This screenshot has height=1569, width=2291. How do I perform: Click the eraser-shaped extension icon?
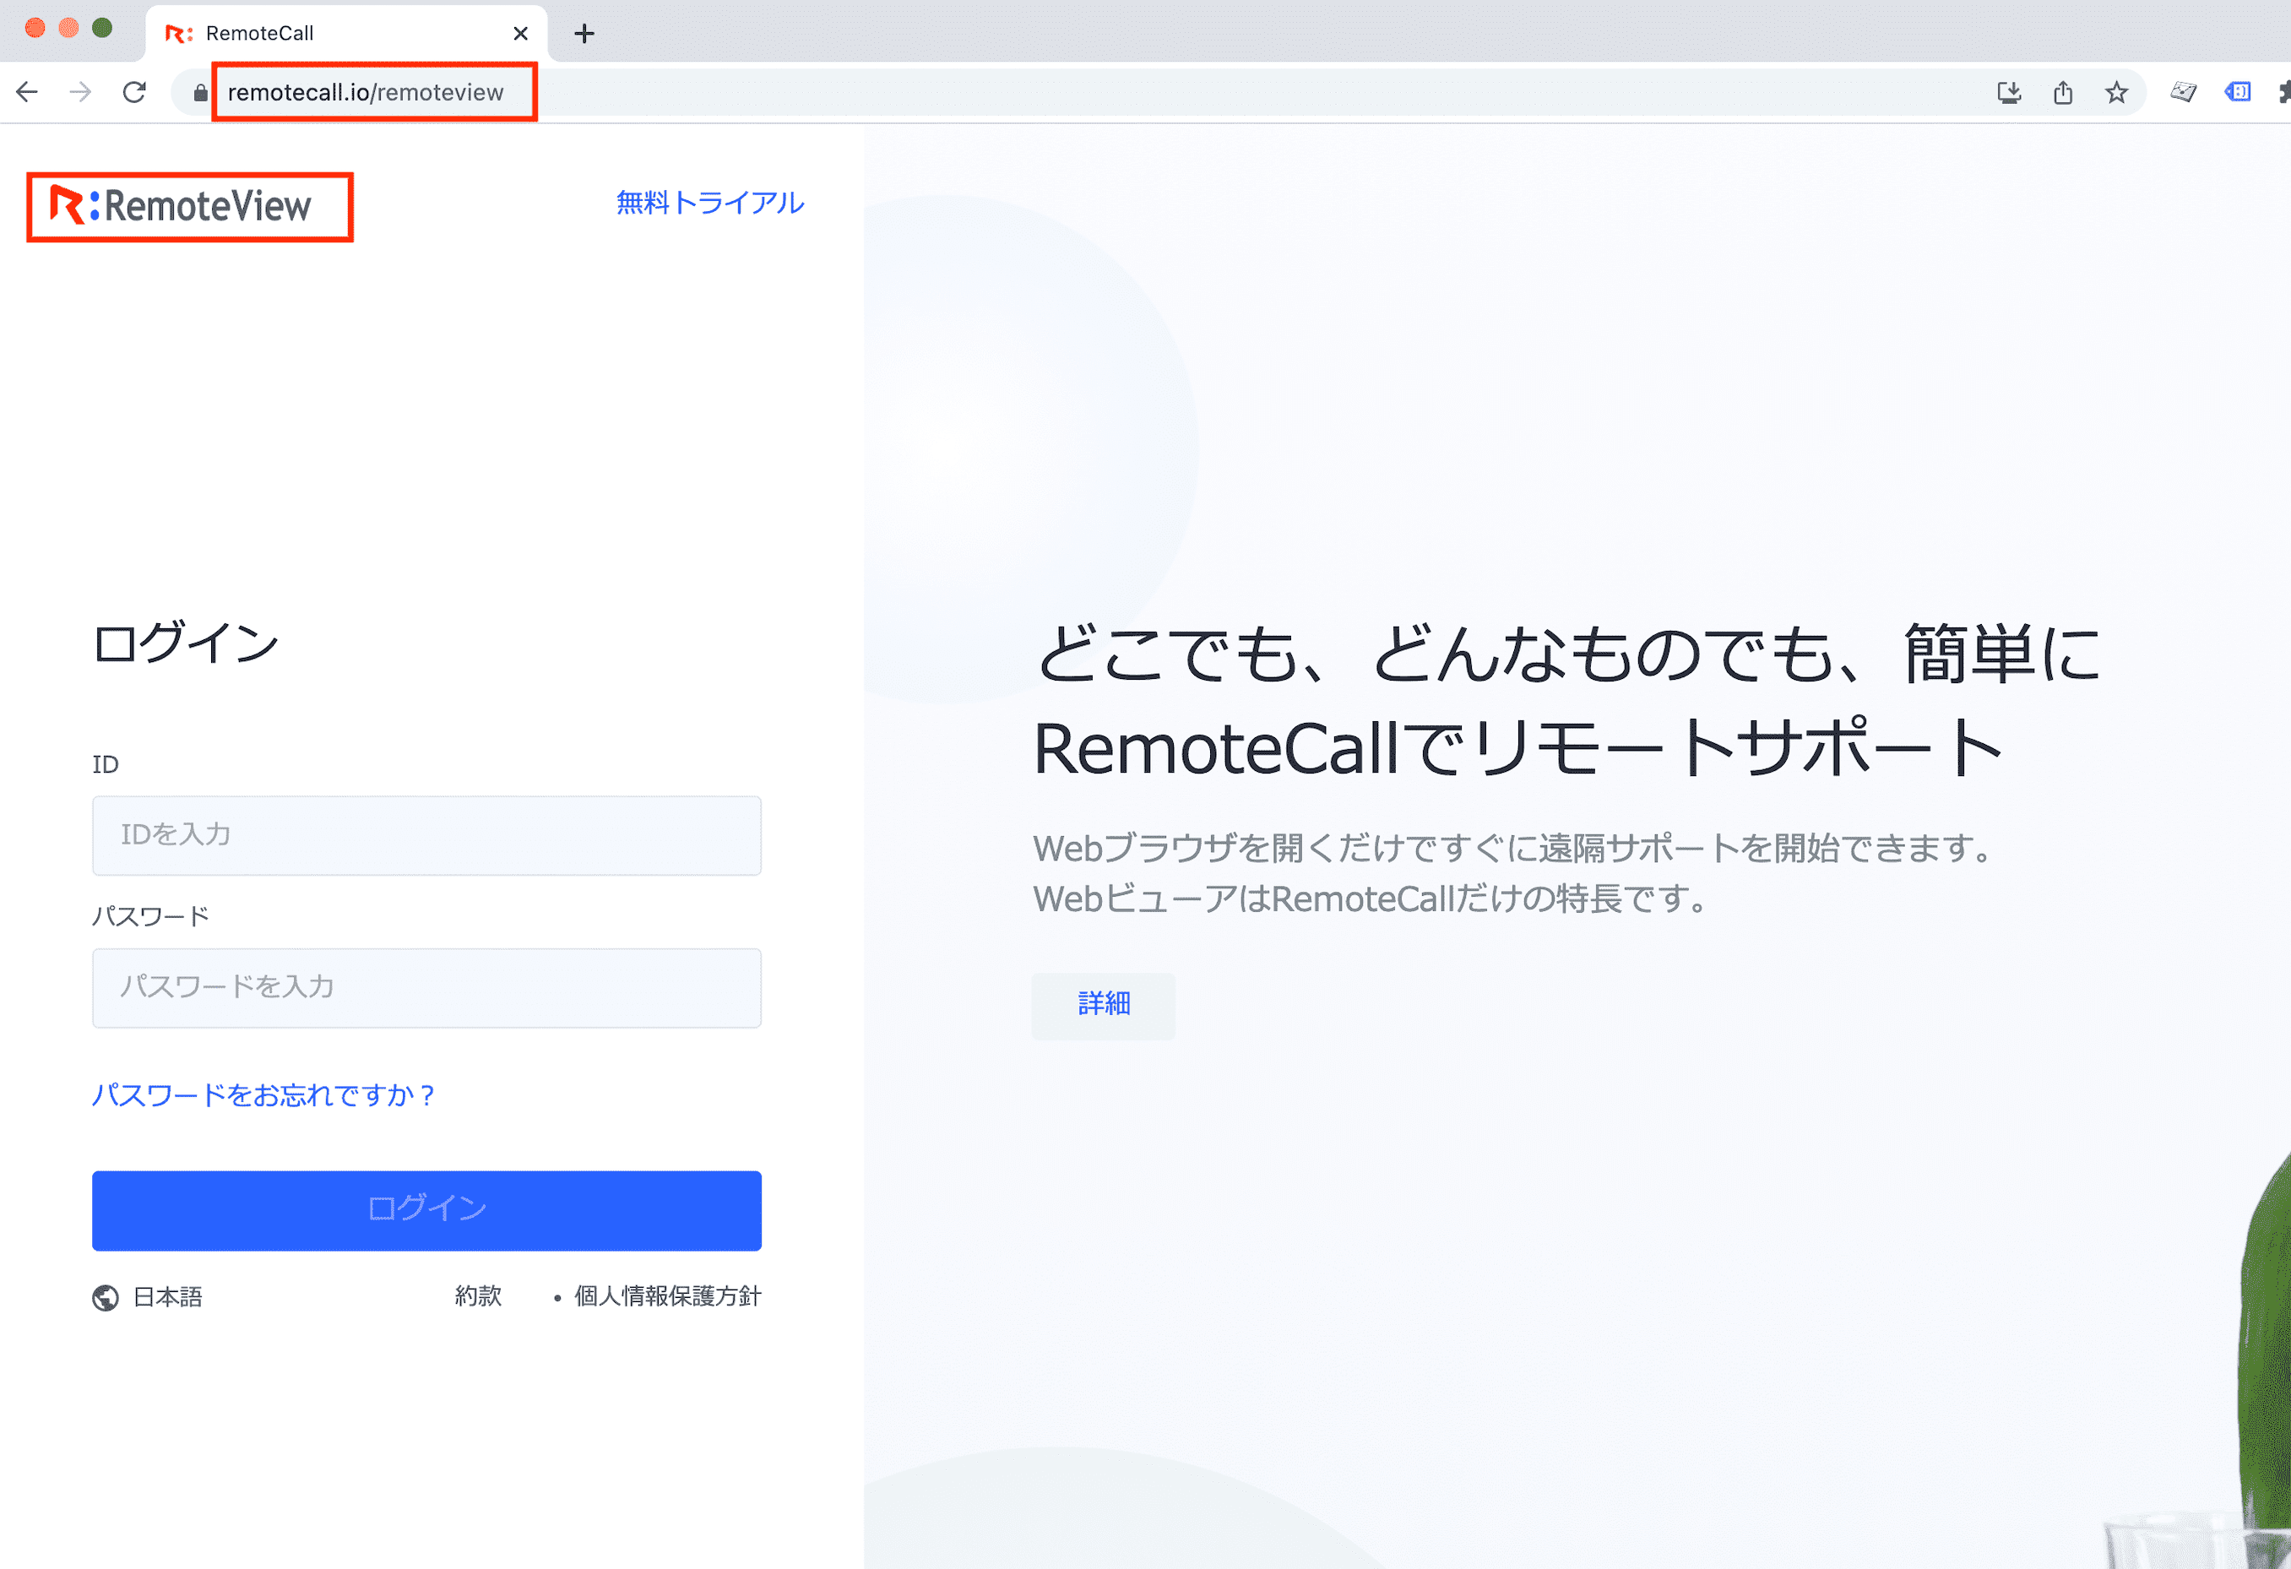[x=2184, y=93]
